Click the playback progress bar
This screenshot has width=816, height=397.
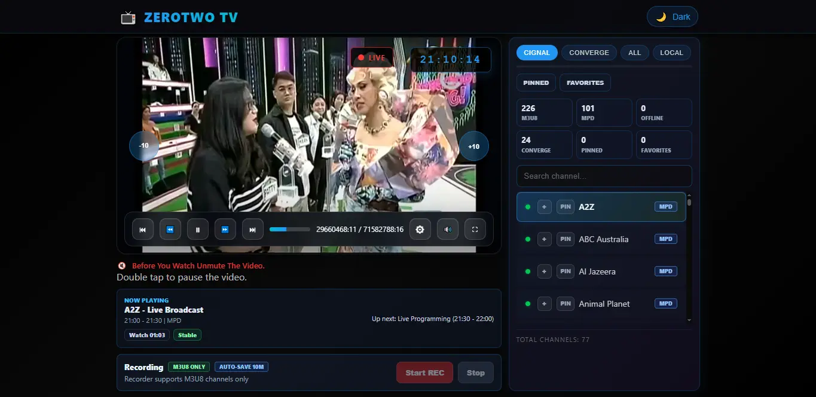290,229
